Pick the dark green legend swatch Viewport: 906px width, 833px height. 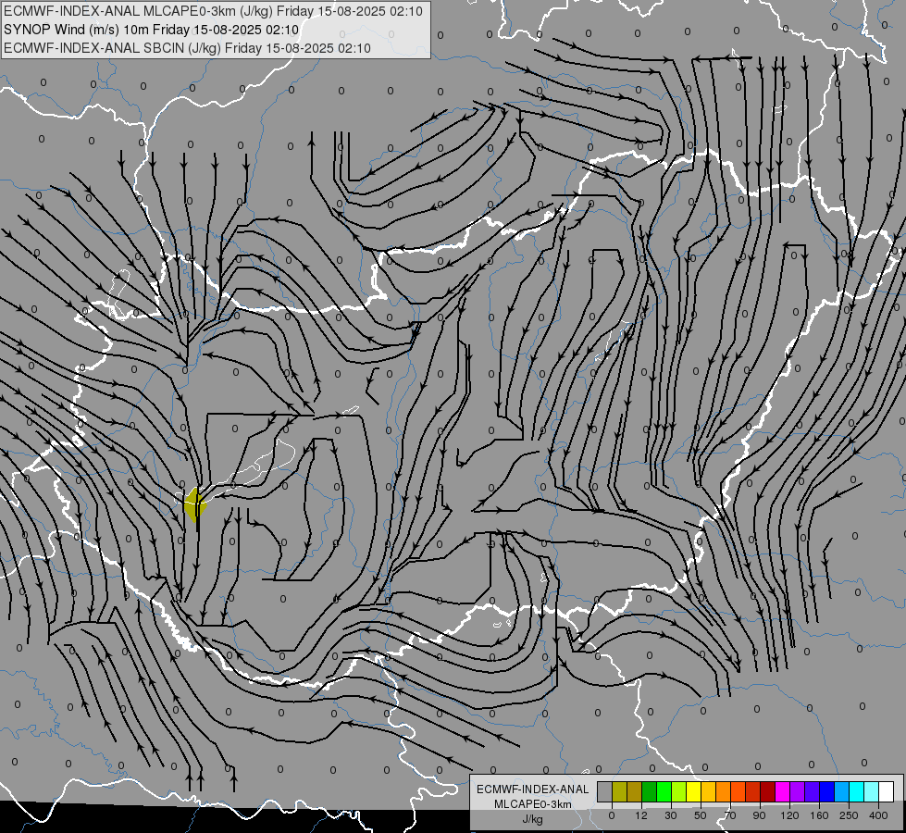click(650, 792)
